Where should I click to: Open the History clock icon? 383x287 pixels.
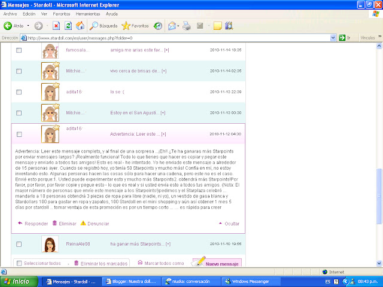[x=158, y=26]
